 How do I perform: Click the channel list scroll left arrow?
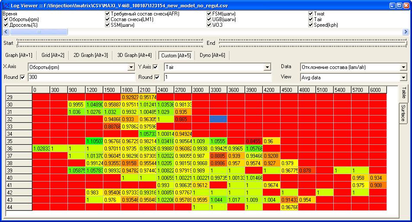point(6,31)
